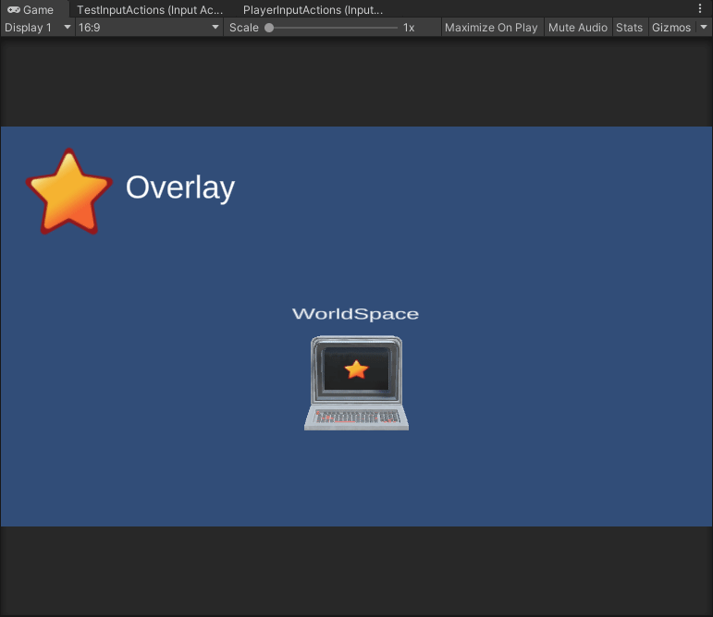The image size is (713, 617).
Task: Toggle Gizmos visibility
Action: point(671,28)
